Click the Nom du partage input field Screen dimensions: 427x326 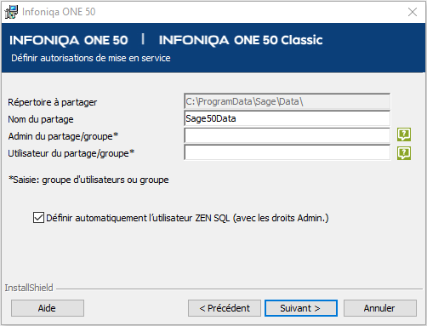(287, 118)
